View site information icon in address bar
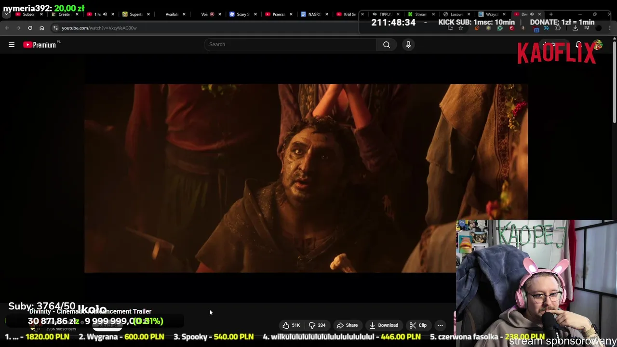The width and height of the screenshot is (617, 347). [55, 28]
